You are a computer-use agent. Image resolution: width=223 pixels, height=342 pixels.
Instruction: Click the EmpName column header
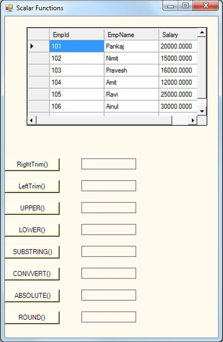131,34
